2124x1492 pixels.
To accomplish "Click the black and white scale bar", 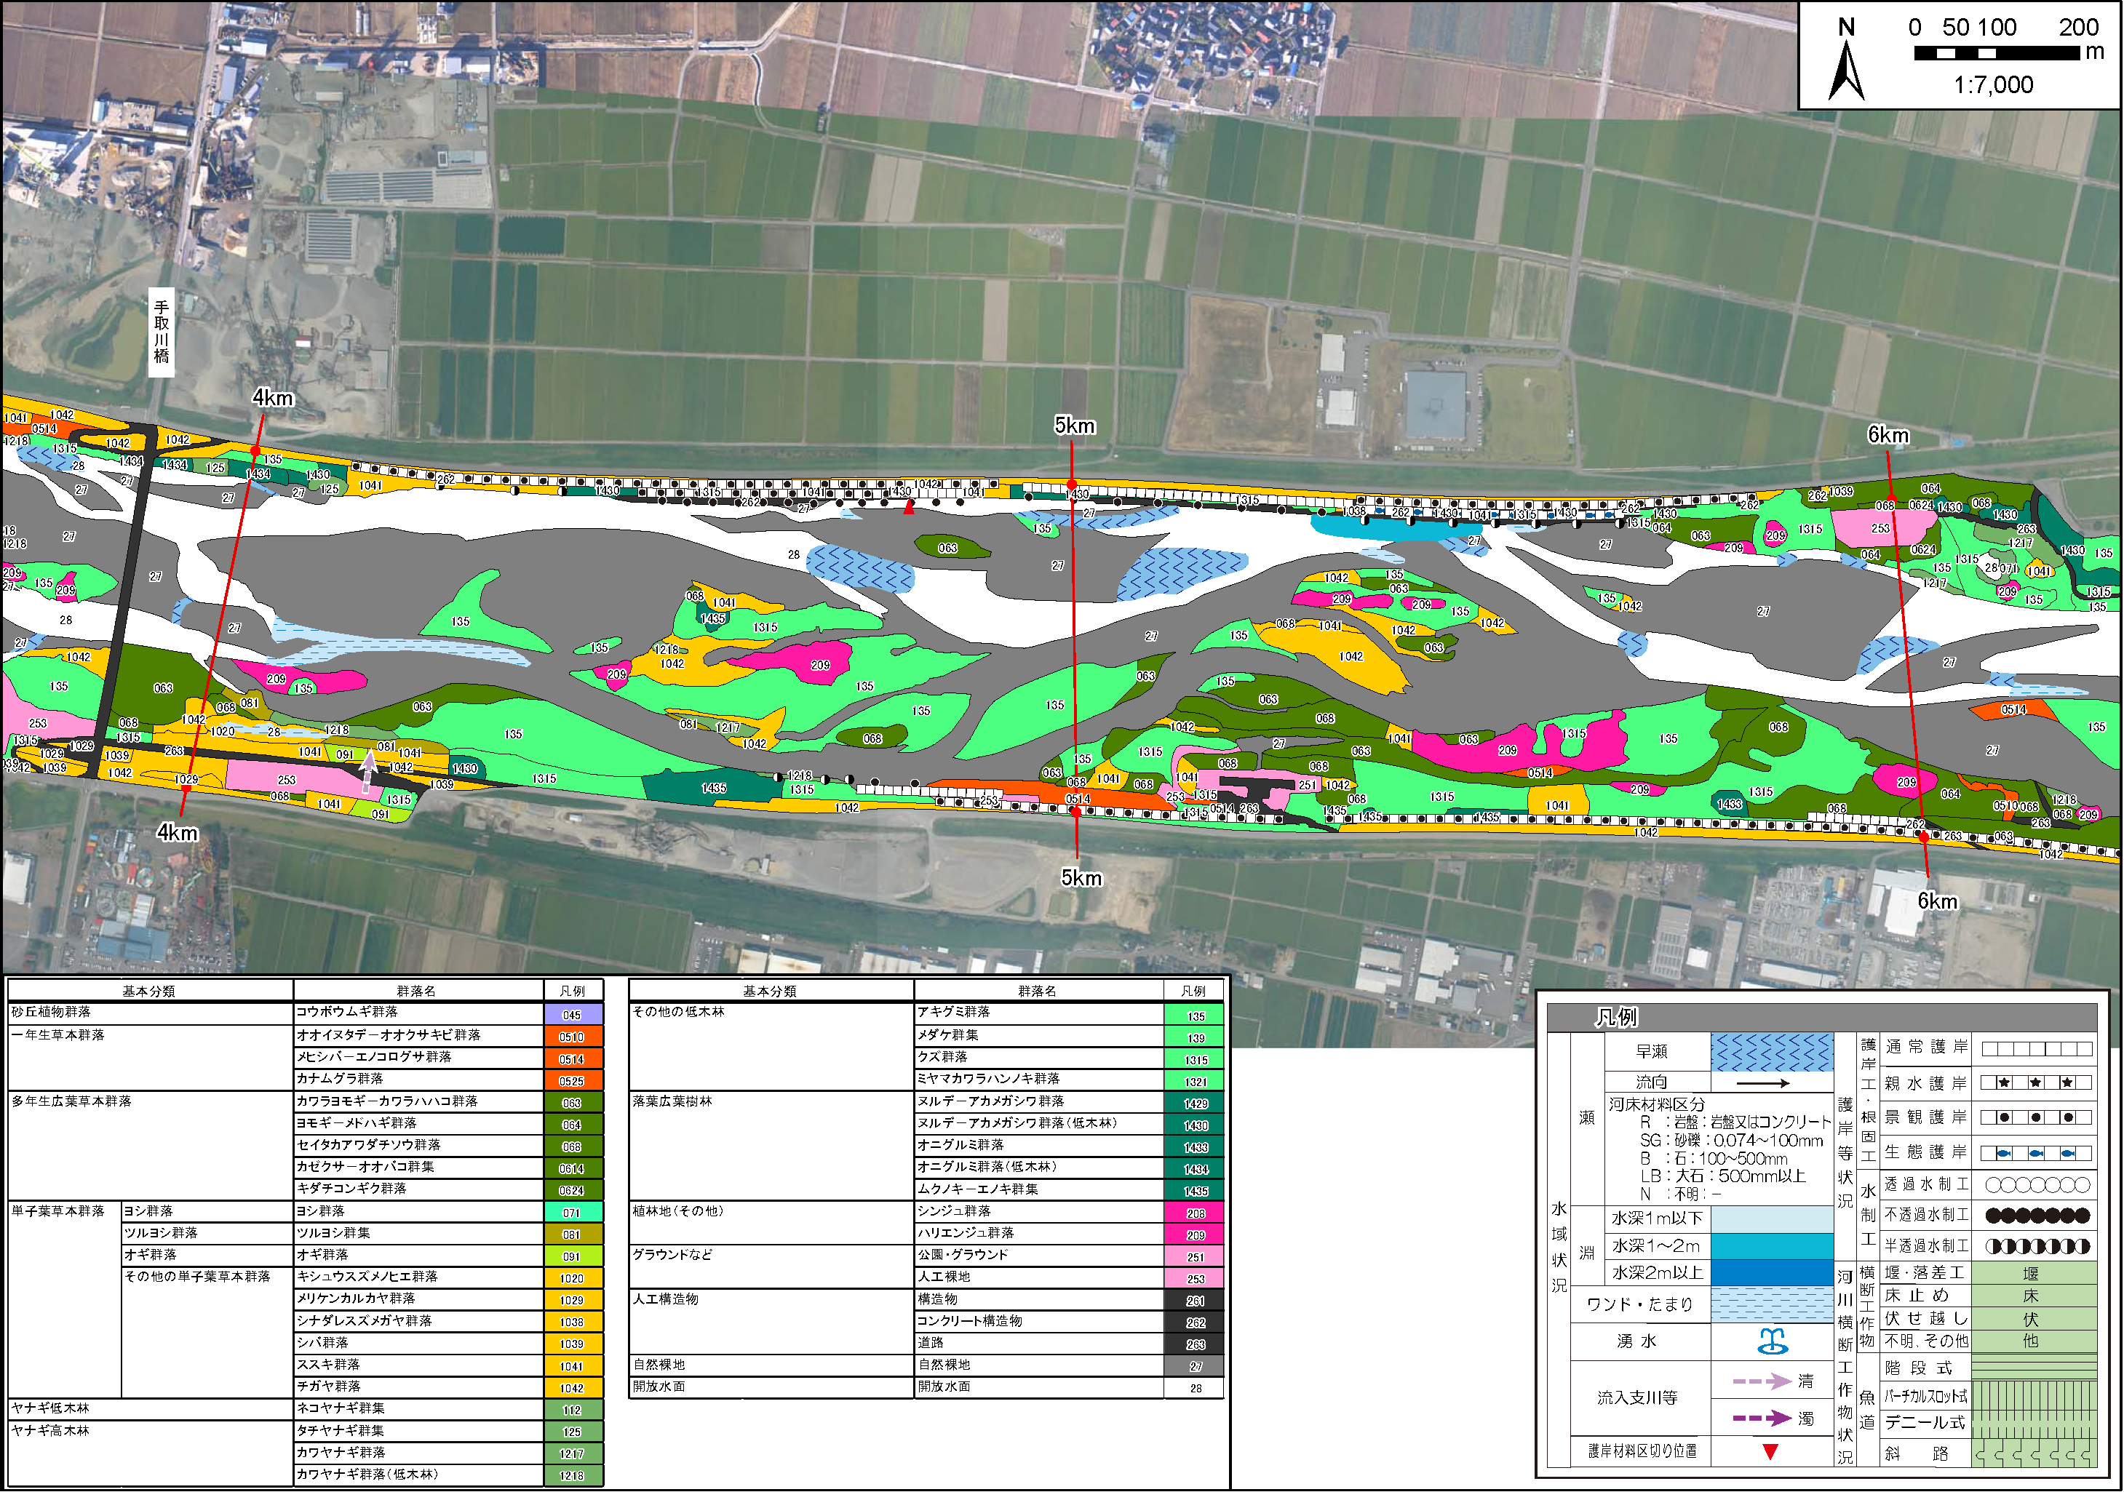I will tap(1997, 54).
